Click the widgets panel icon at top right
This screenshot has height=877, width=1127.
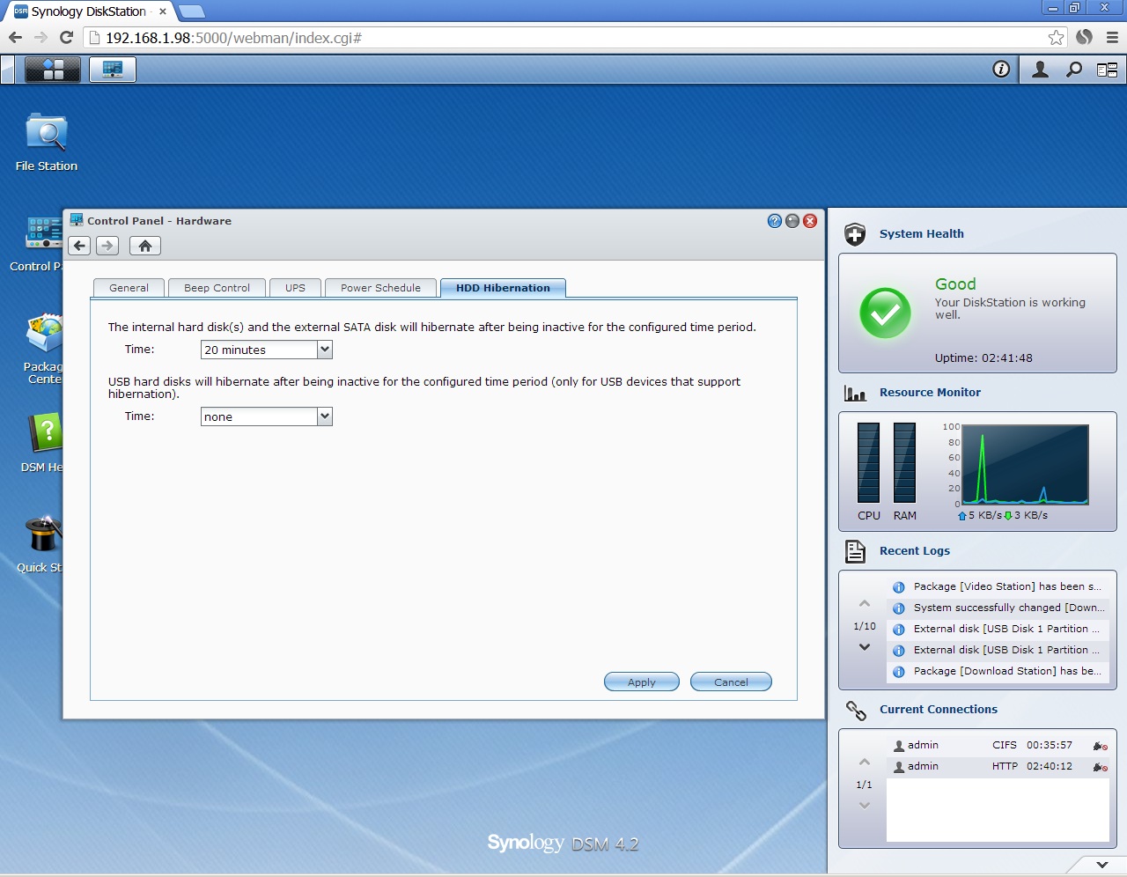click(1108, 69)
